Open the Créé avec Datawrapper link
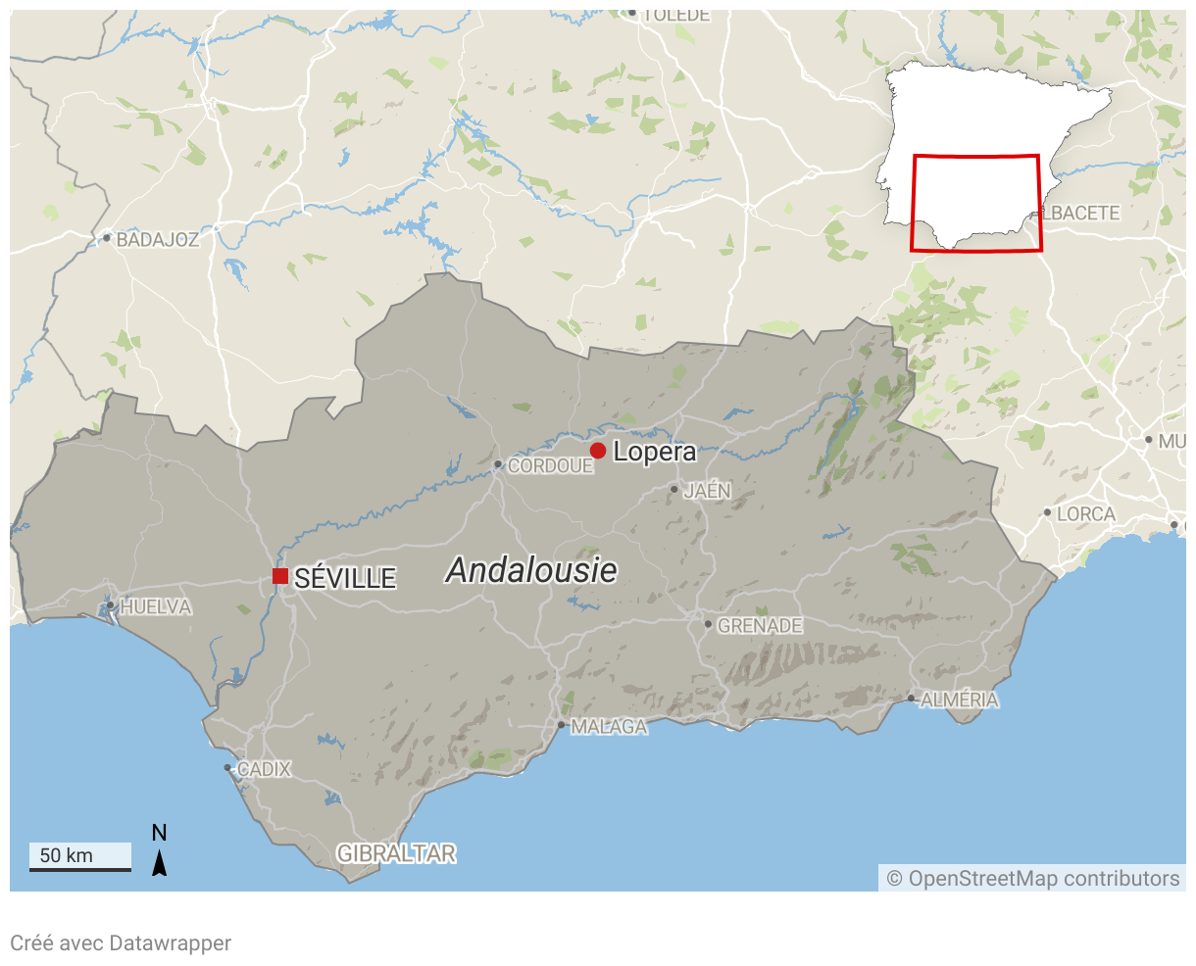Screen dimensions: 1196x966 (x=121, y=943)
